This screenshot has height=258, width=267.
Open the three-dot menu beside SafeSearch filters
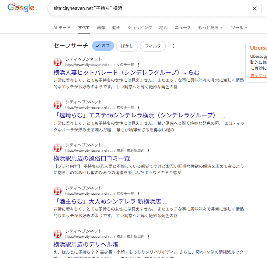[173, 46]
